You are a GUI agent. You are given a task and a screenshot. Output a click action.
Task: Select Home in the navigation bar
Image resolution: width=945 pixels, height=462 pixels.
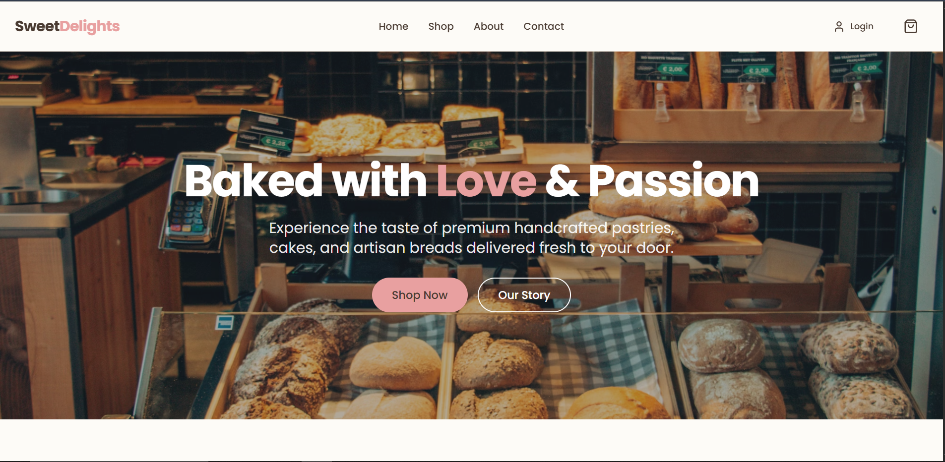click(x=393, y=26)
